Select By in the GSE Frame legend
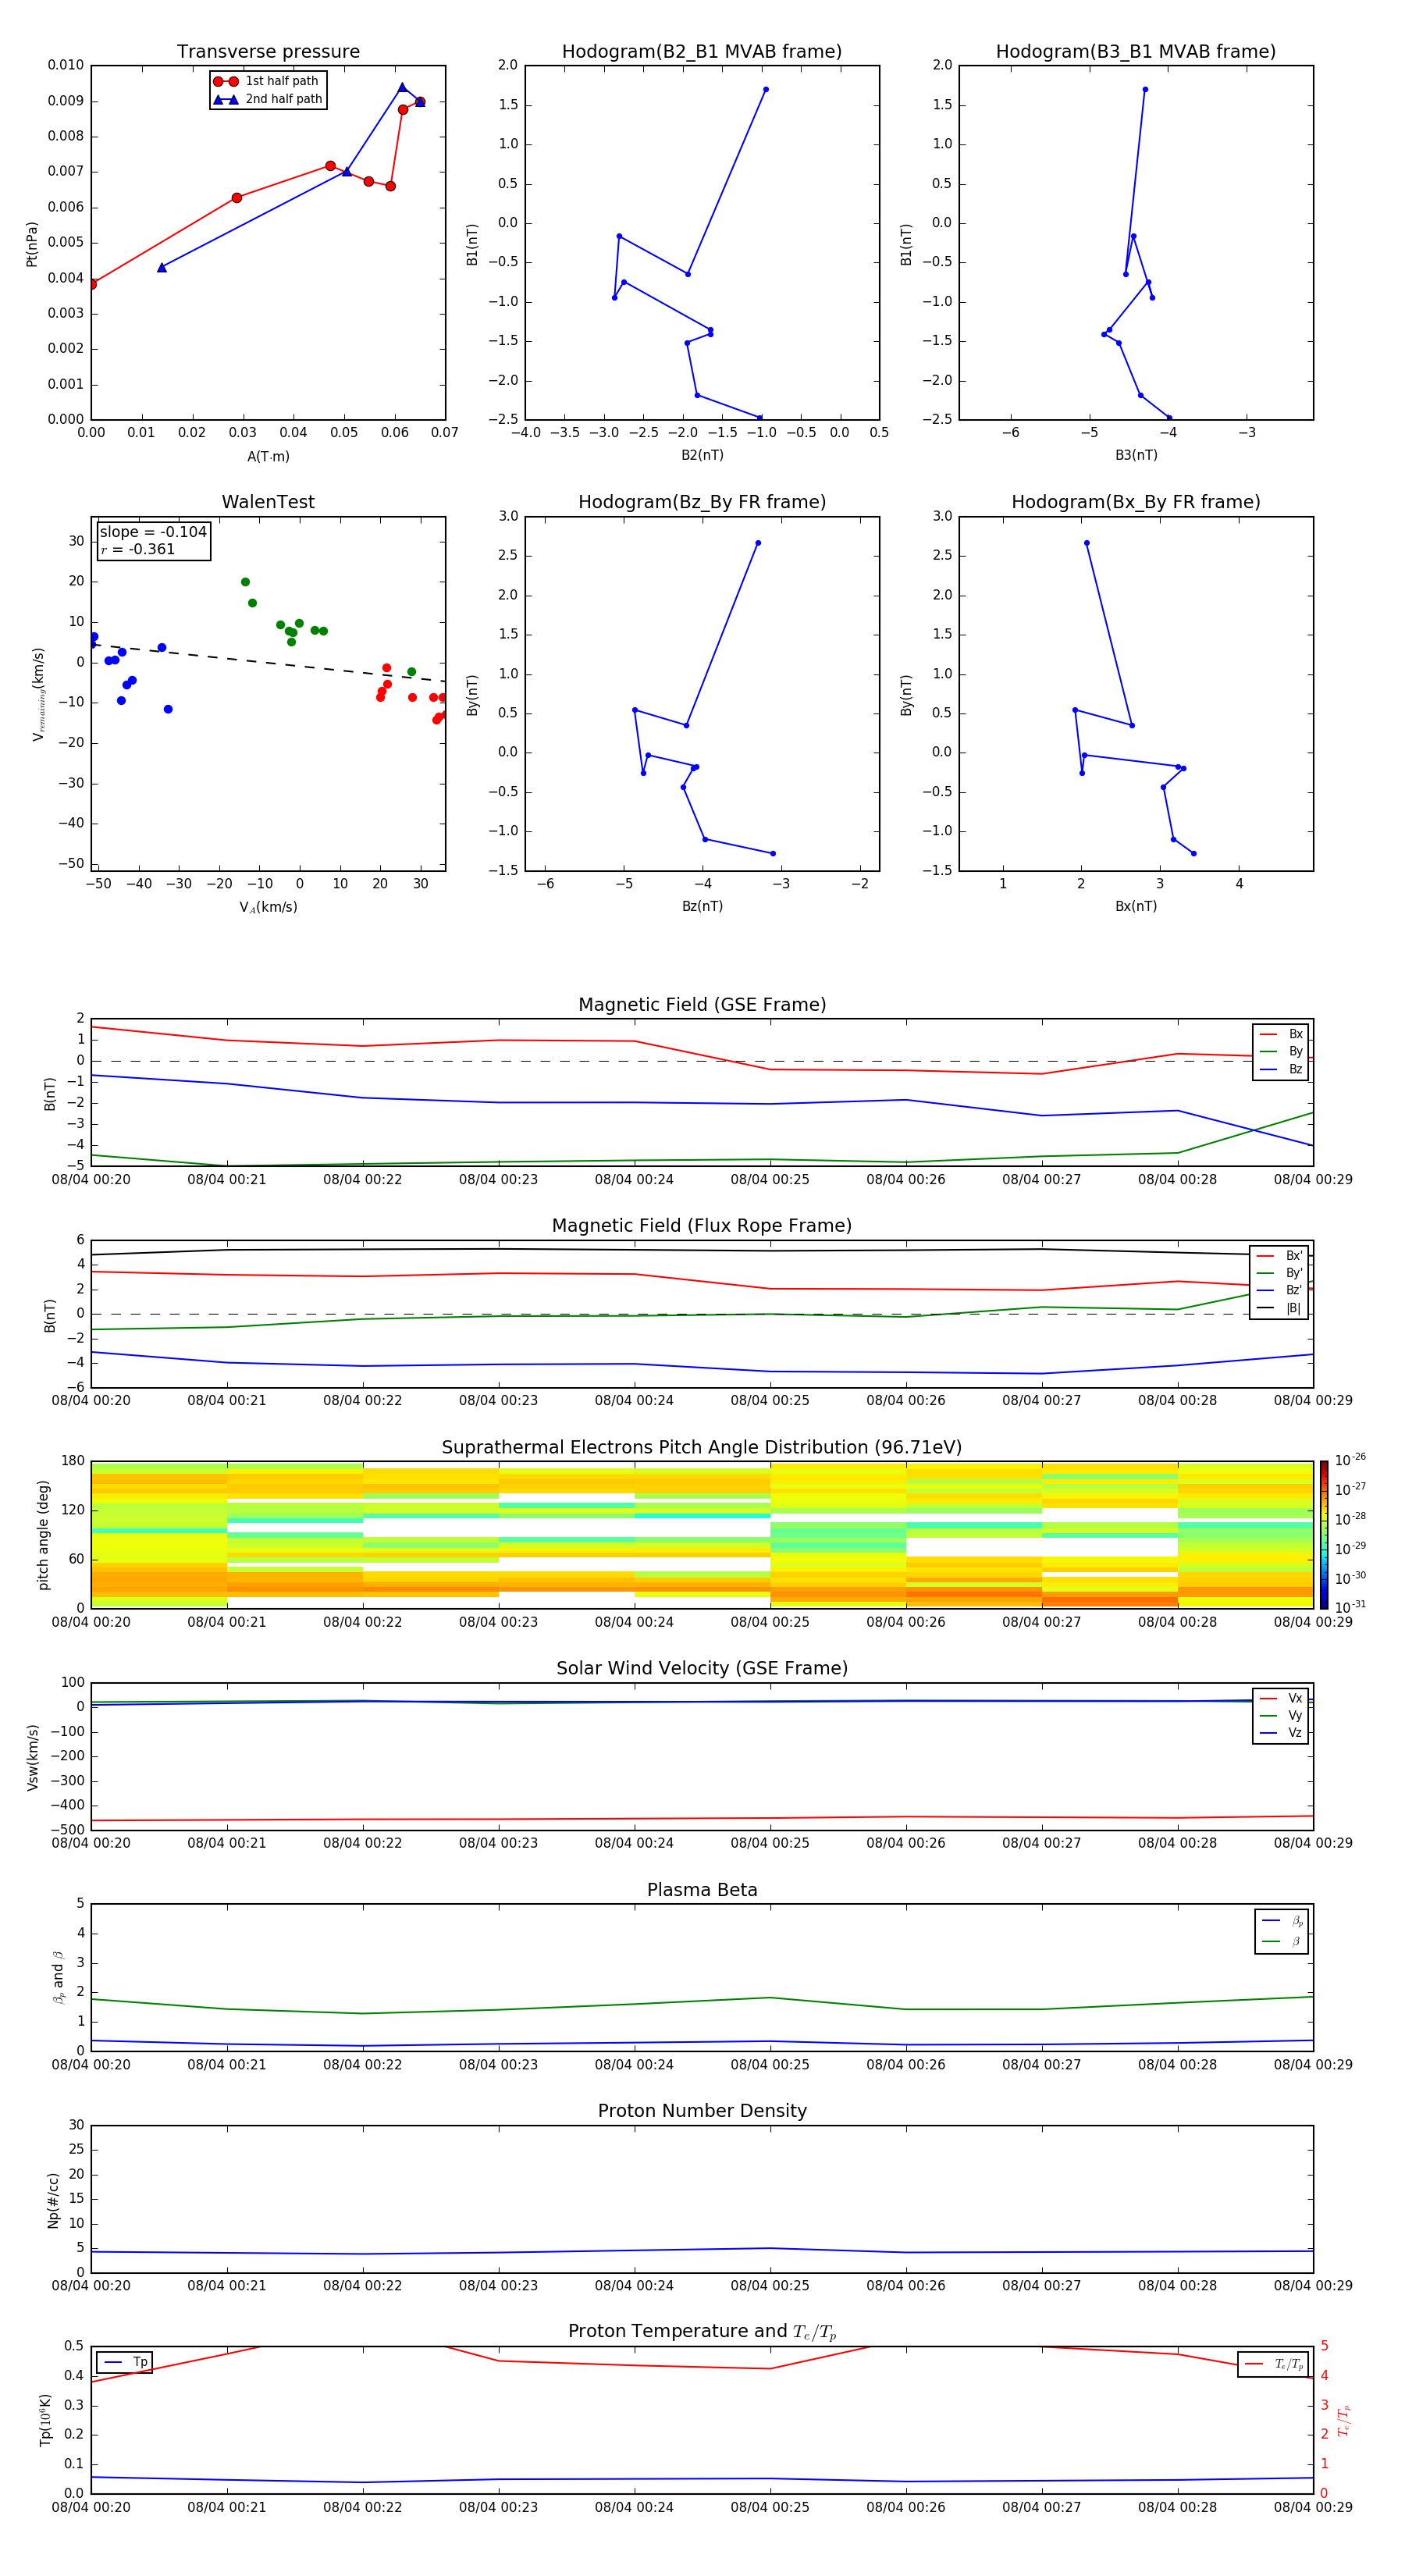 tap(1282, 1051)
